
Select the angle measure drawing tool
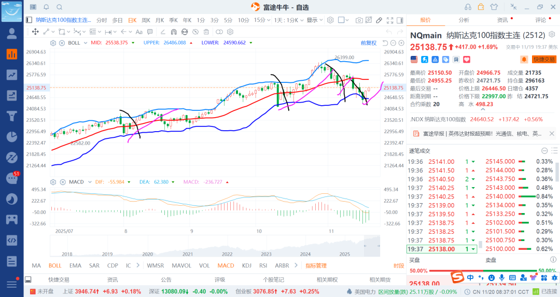(x=163, y=32)
